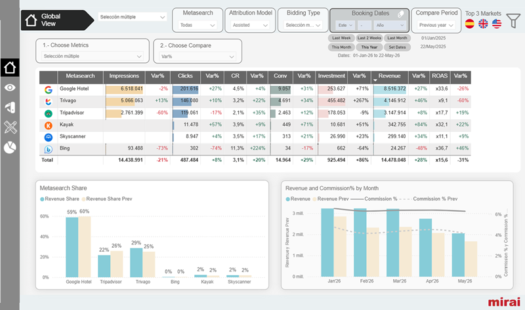Select the Spain flag market
The height and width of the screenshot is (310, 525).
470,24
